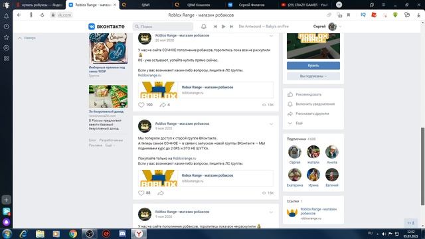Open browser sidebar notifications bell

pos(6,16)
